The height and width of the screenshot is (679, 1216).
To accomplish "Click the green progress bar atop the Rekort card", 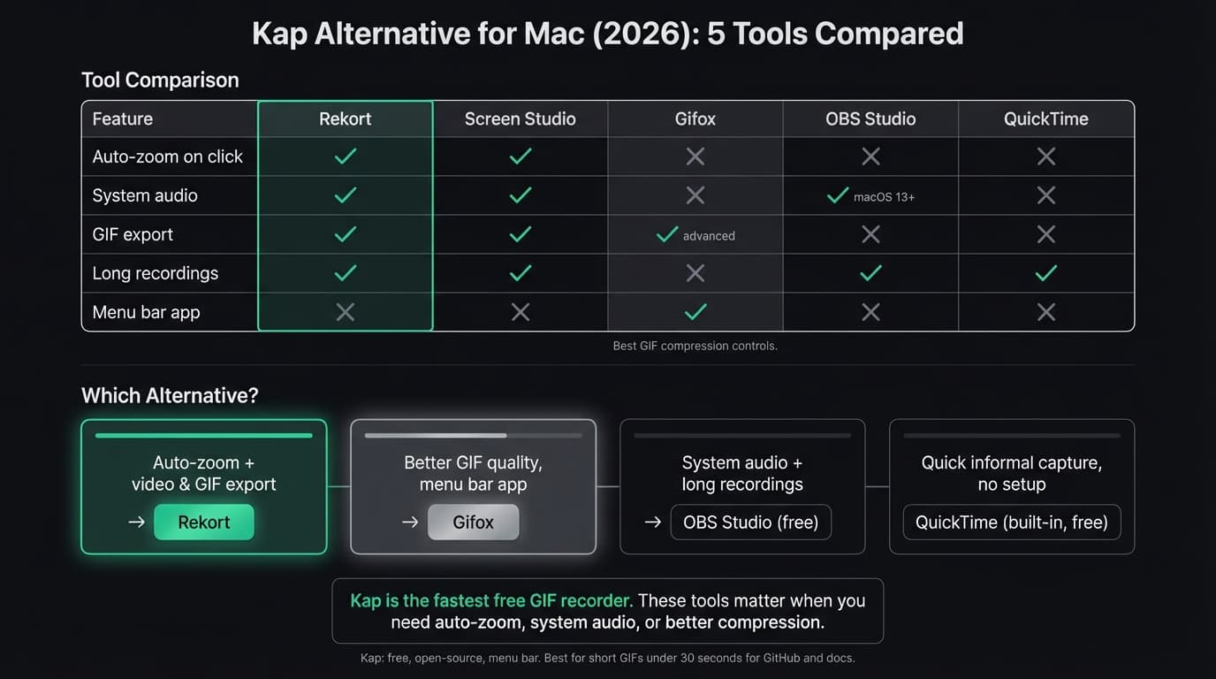I will [x=203, y=435].
